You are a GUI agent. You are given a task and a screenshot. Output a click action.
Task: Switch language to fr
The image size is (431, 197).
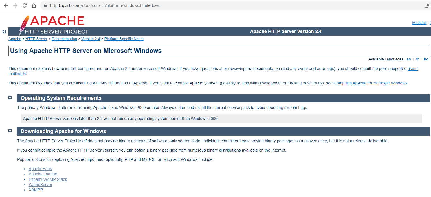point(417,59)
